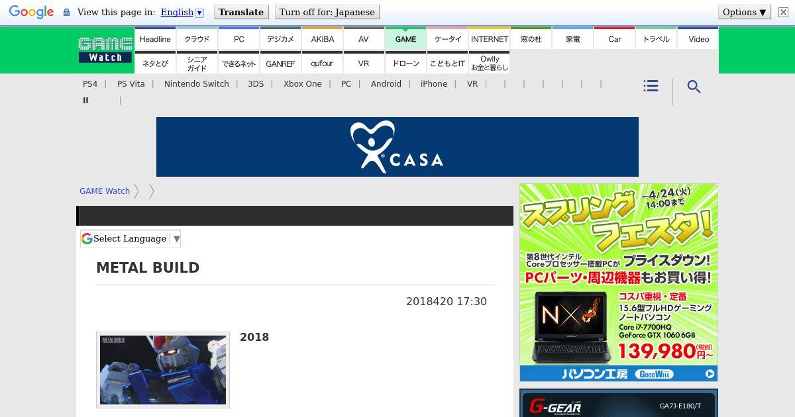Open the list menu icon
This screenshot has width=795, height=417.
(x=651, y=86)
